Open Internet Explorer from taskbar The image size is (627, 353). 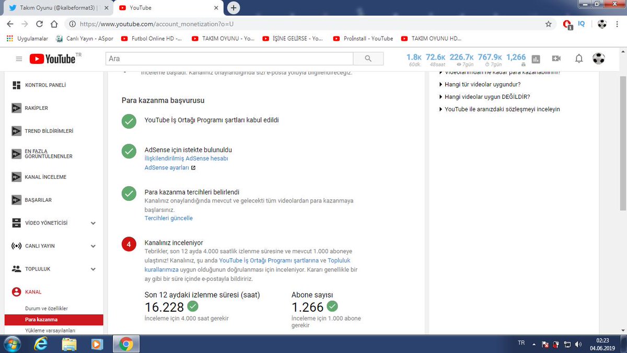pyautogui.click(x=41, y=344)
